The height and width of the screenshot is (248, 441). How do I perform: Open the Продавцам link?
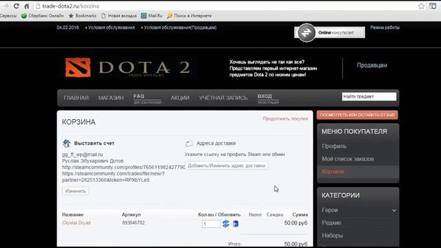372,65
